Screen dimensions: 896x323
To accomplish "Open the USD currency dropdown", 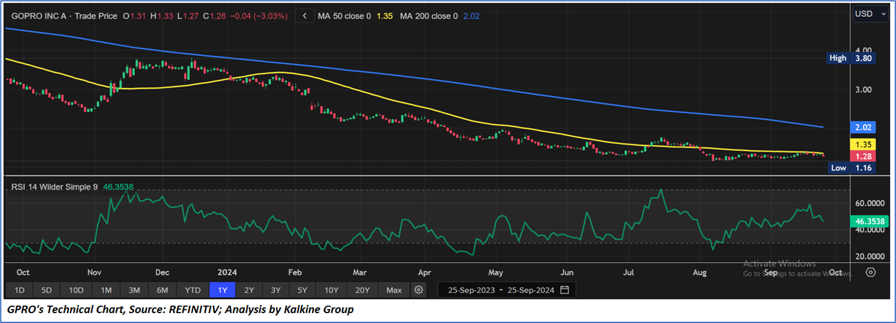I will pos(870,14).
